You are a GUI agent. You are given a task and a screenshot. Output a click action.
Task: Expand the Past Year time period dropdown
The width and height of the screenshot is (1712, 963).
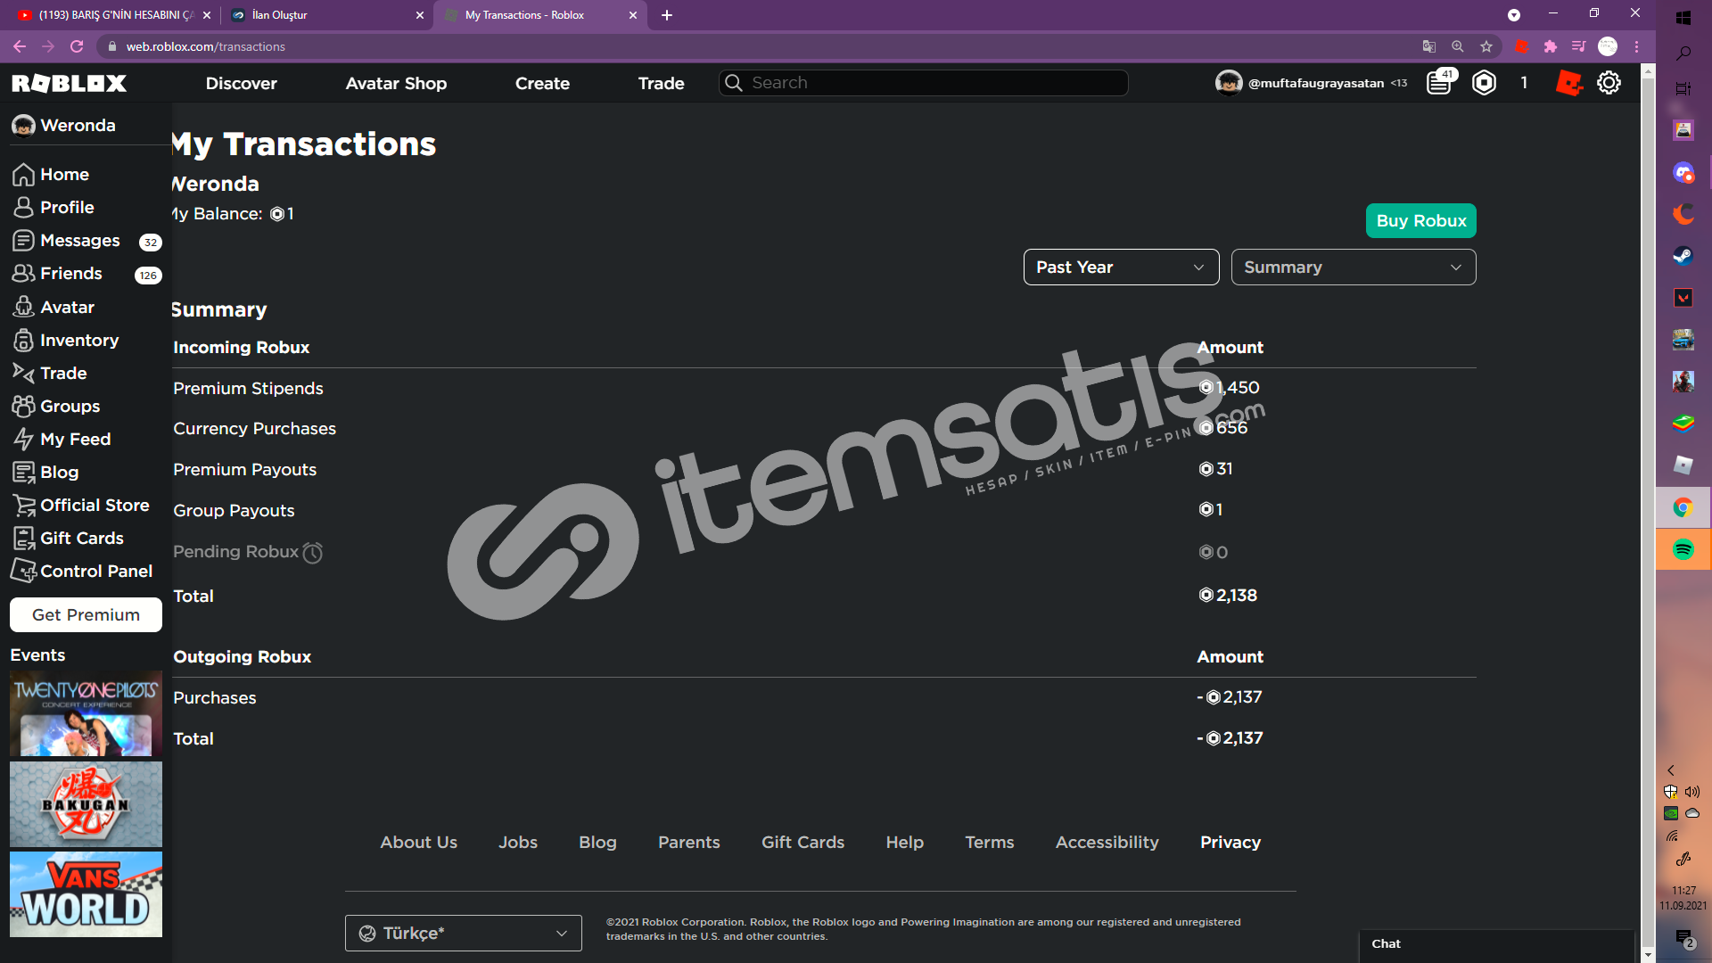(1121, 267)
